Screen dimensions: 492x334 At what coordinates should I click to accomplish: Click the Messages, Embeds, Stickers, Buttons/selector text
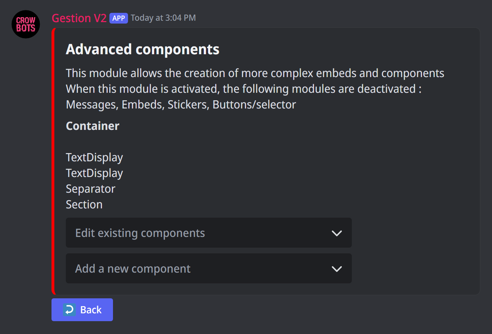click(181, 105)
